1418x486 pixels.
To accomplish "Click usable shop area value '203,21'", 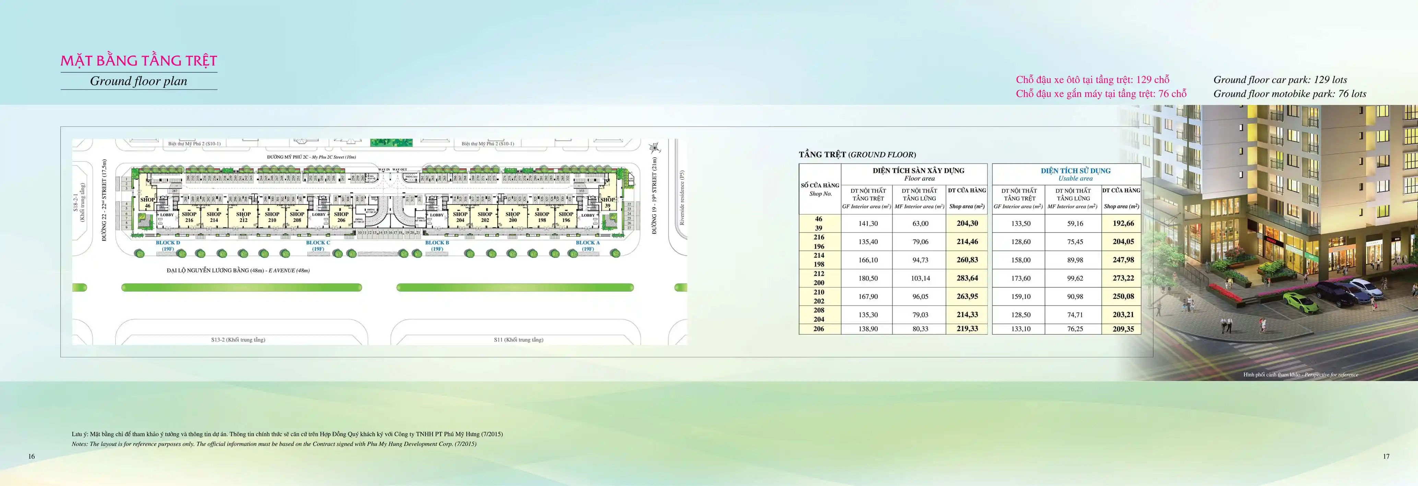I will 1123,315.
